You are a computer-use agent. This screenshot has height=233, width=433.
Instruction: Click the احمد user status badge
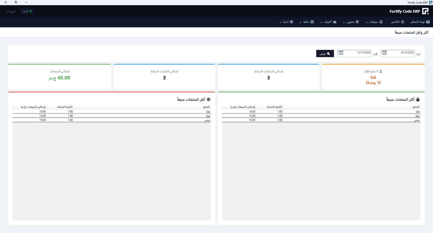pos(27,11)
